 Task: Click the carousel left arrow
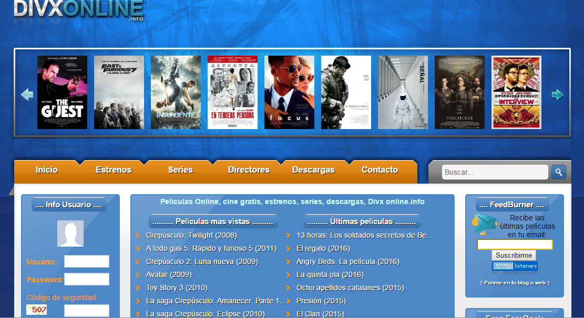click(27, 94)
